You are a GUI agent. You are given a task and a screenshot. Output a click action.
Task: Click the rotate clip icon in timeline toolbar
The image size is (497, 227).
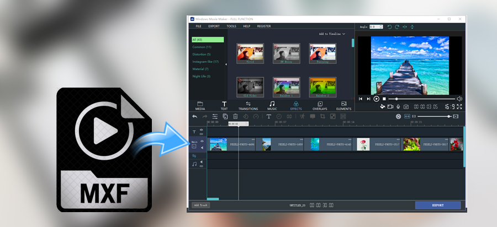pos(245,116)
